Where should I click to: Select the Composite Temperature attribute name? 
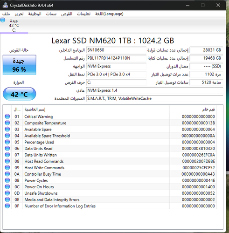[x=45, y=123]
